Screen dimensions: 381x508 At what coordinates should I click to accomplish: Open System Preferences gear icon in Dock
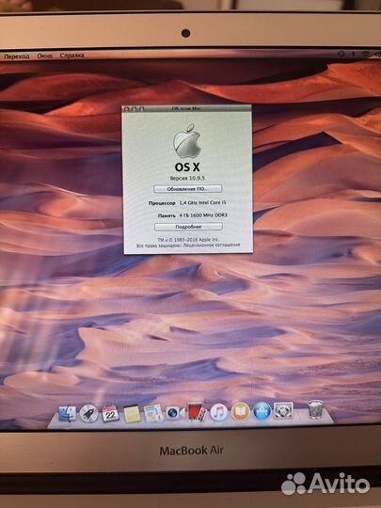(x=283, y=411)
